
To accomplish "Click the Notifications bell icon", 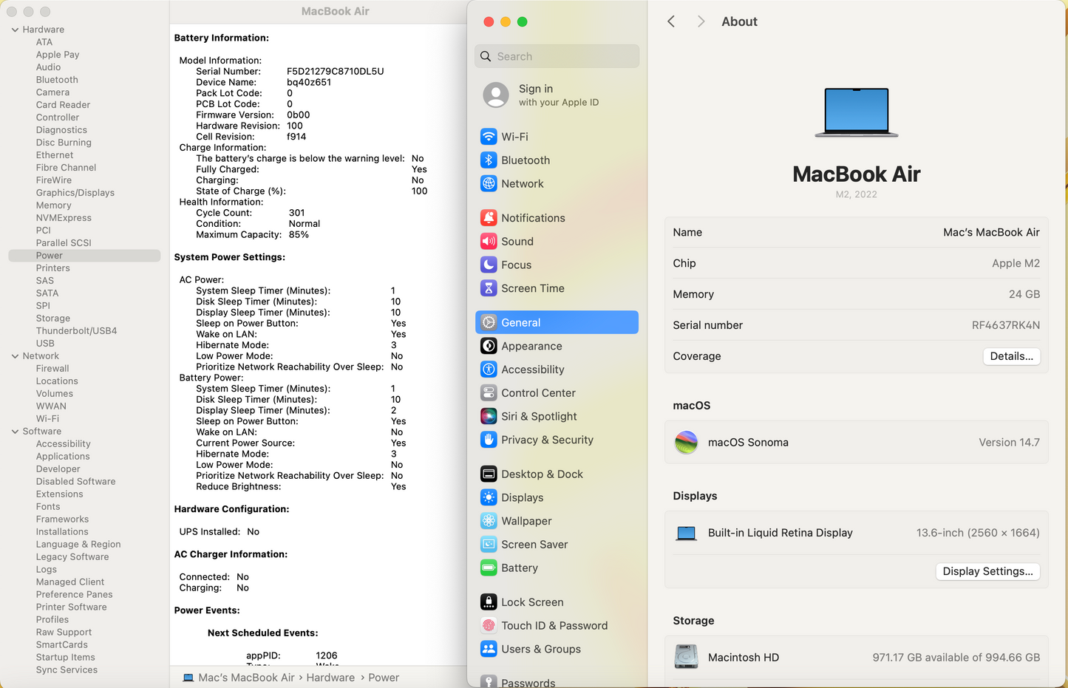I will tap(489, 218).
